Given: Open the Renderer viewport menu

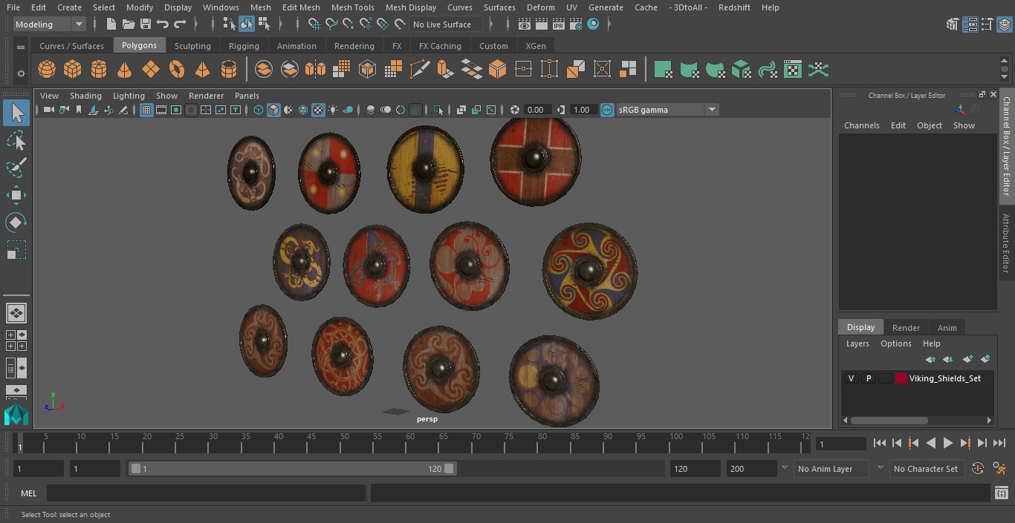Looking at the screenshot, I should tap(206, 96).
